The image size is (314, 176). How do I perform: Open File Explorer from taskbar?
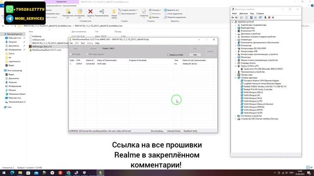[20, 173]
